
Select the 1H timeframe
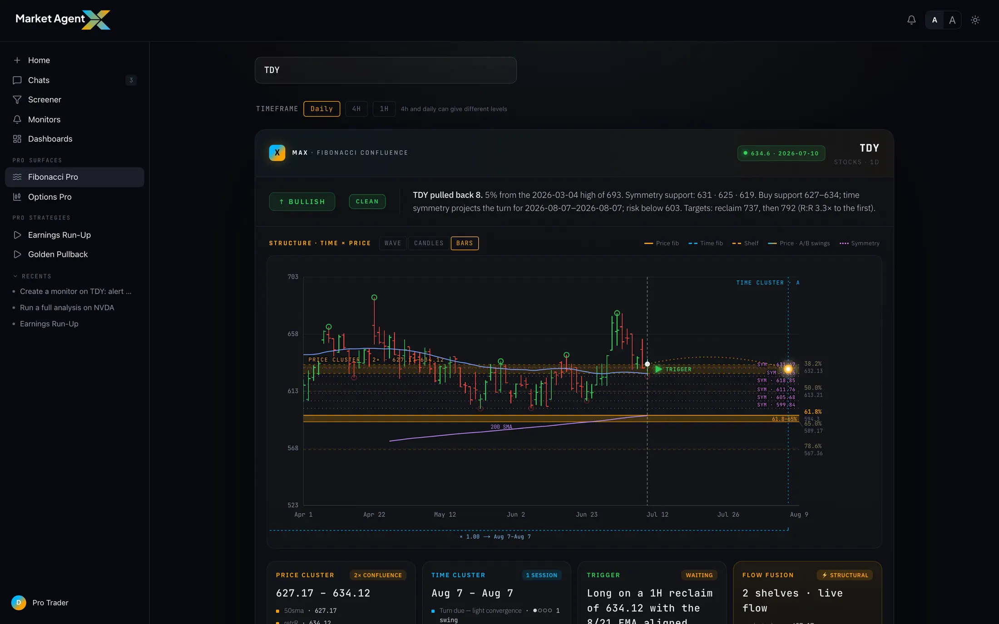384,109
